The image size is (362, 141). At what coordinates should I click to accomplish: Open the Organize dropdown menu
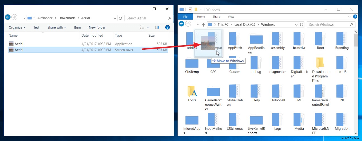(17, 27)
